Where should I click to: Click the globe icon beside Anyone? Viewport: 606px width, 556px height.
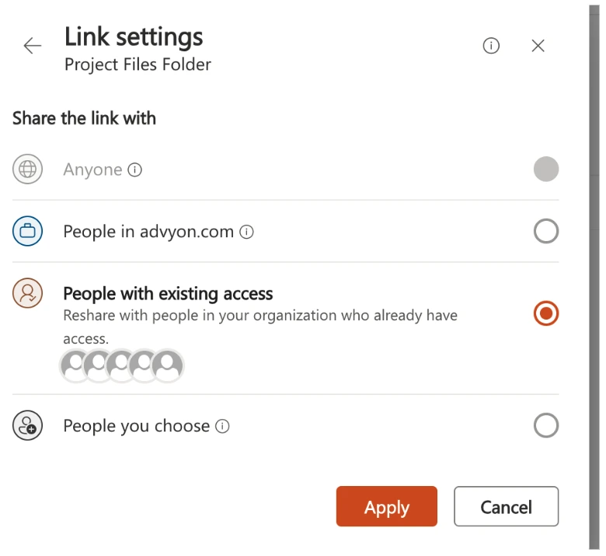[27, 170]
